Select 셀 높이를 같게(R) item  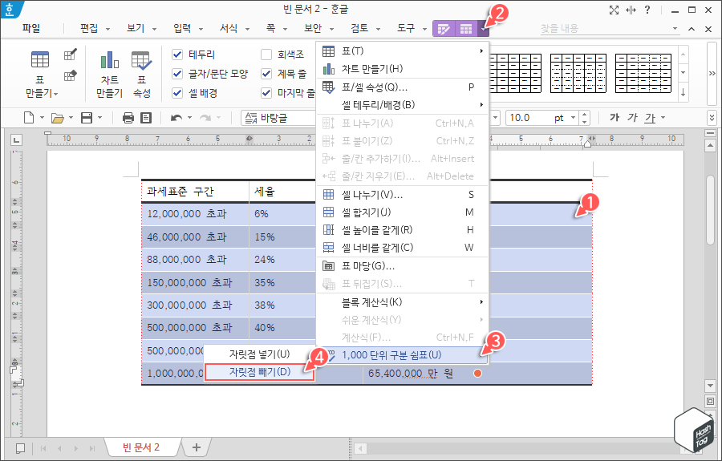(402, 229)
